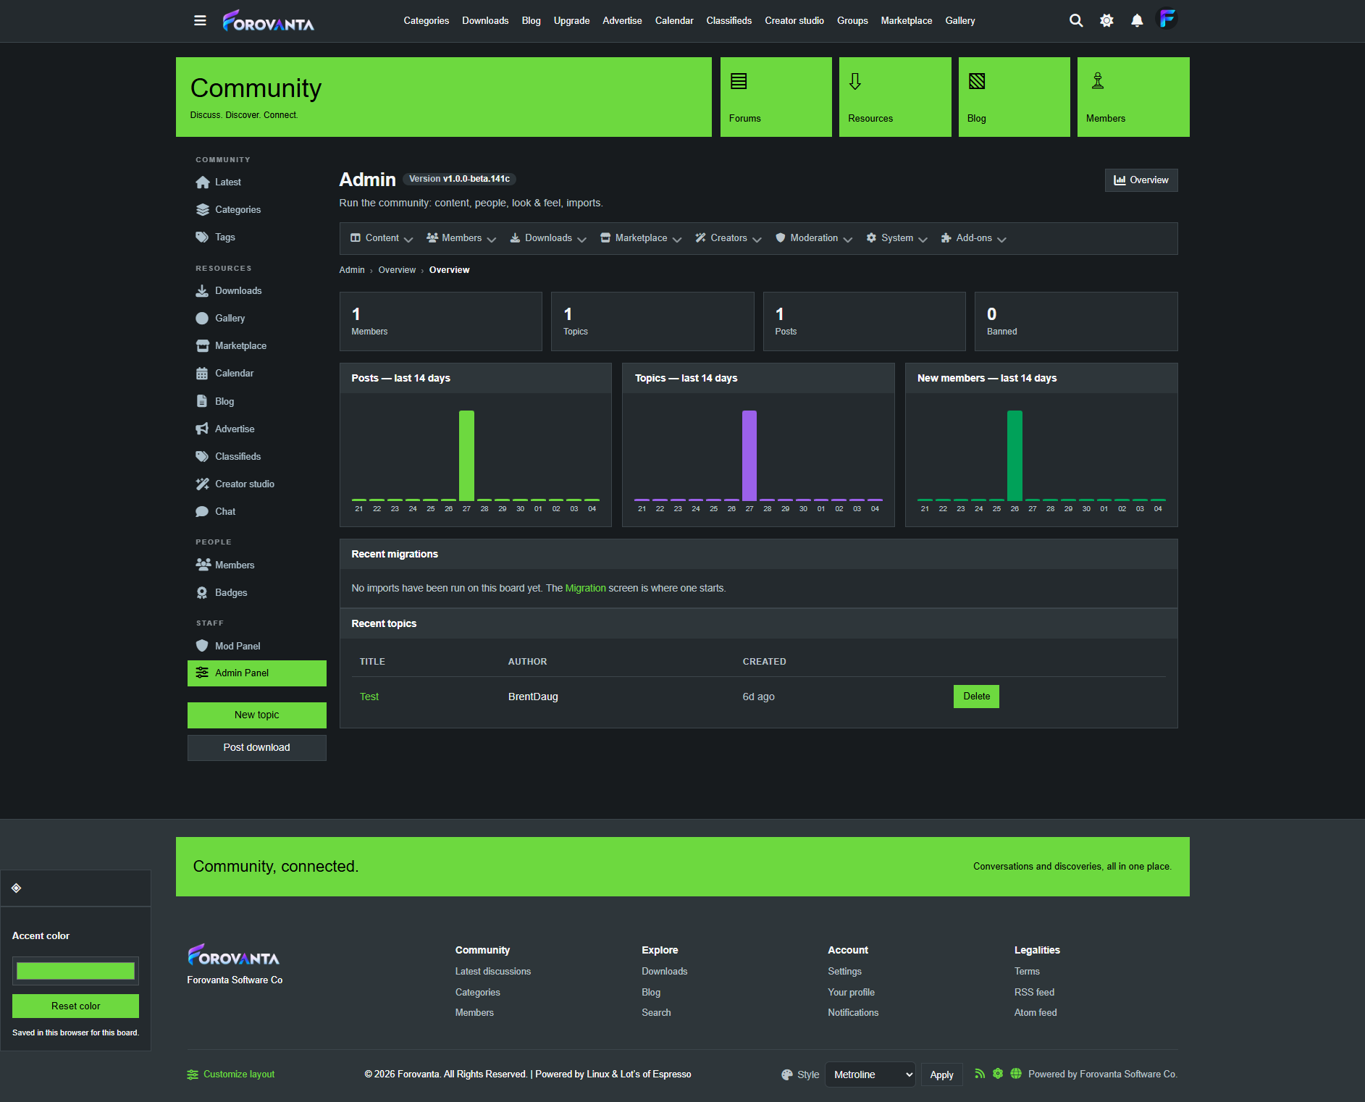
Task: Expand the Content admin dropdown
Action: (x=382, y=238)
